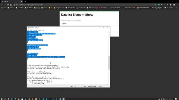Launch Microsoft Edge from taskbar

(15, 99)
